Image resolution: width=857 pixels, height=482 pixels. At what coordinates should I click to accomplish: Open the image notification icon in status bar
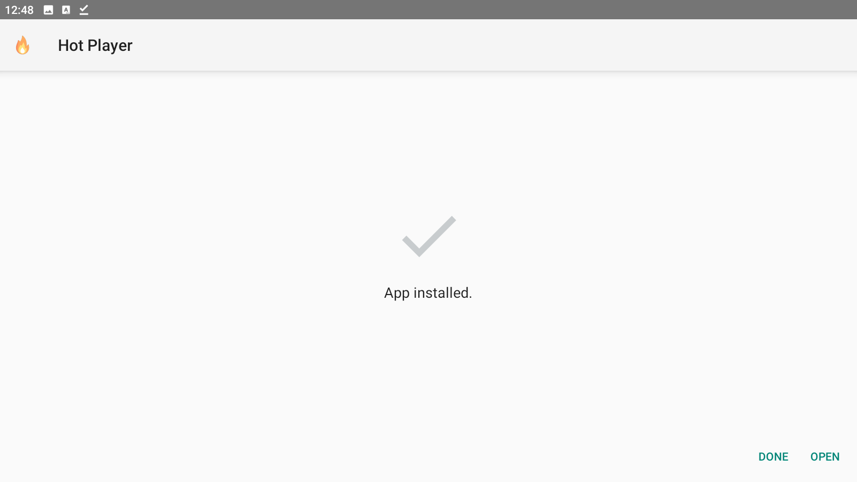48,10
